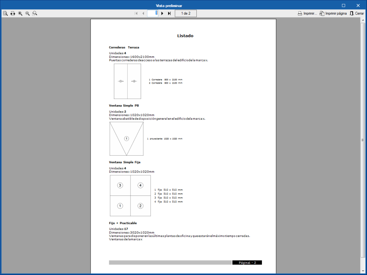Click the 'Correderas Terraza' heading
The width and height of the screenshot is (367, 275).
[x=124, y=47]
